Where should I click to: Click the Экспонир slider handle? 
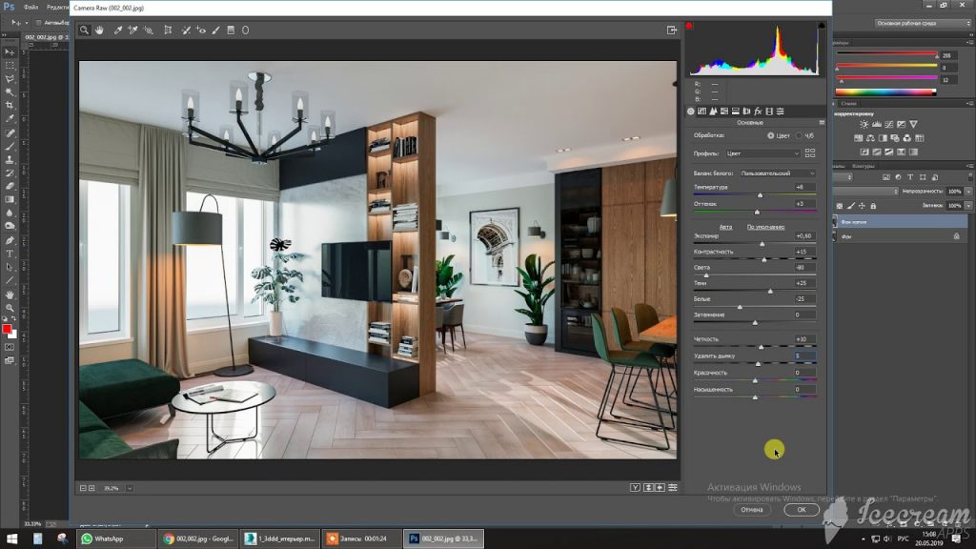click(x=762, y=244)
